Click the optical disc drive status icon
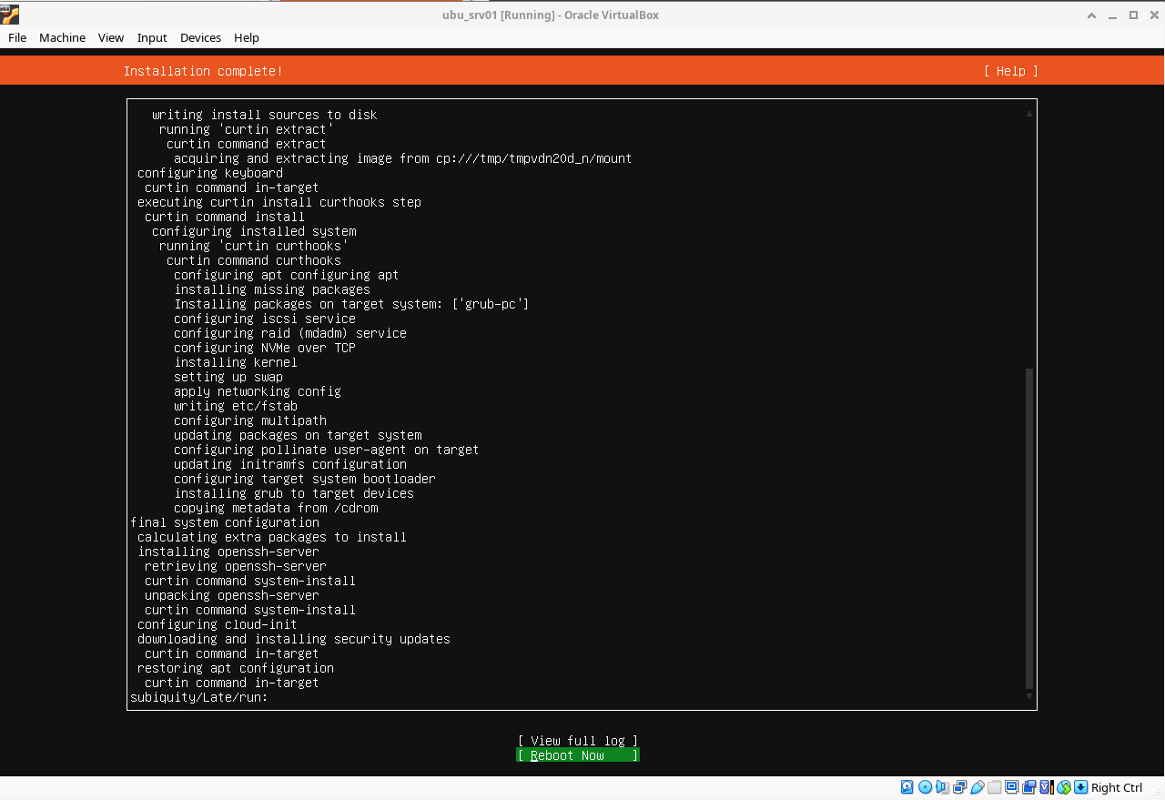The height and width of the screenshot is (800, 1165). point(925,787)
